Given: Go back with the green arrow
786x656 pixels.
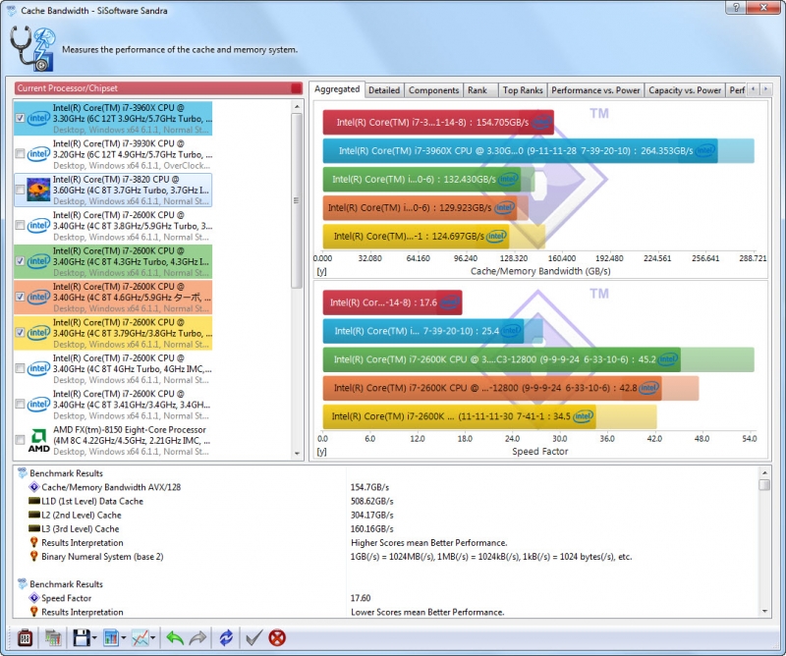Looking at the screenshot, I should click(x=175, y=638).
